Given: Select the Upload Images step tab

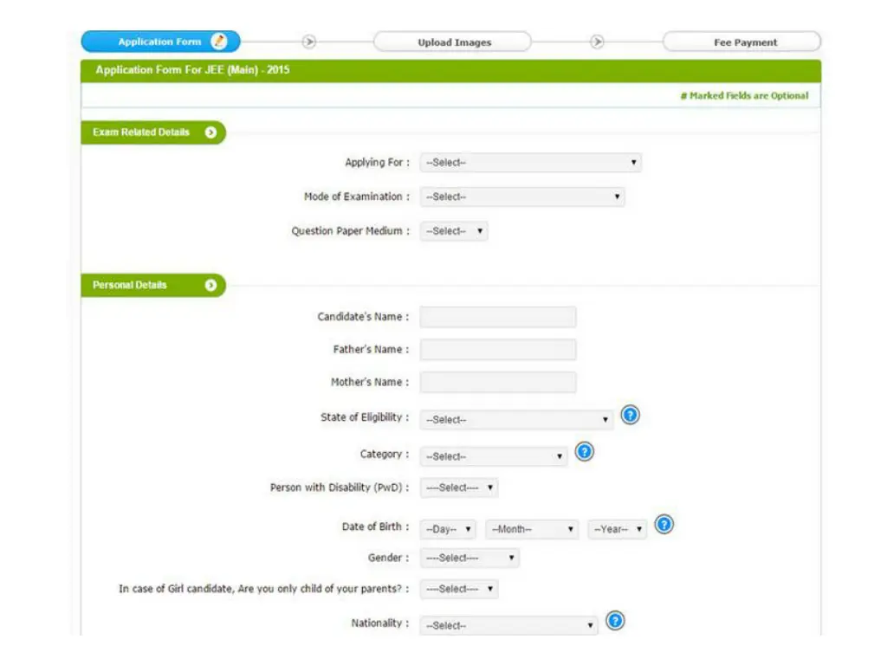Looking at the screenshot, I should pyautogui.click(x=452, y=42).
